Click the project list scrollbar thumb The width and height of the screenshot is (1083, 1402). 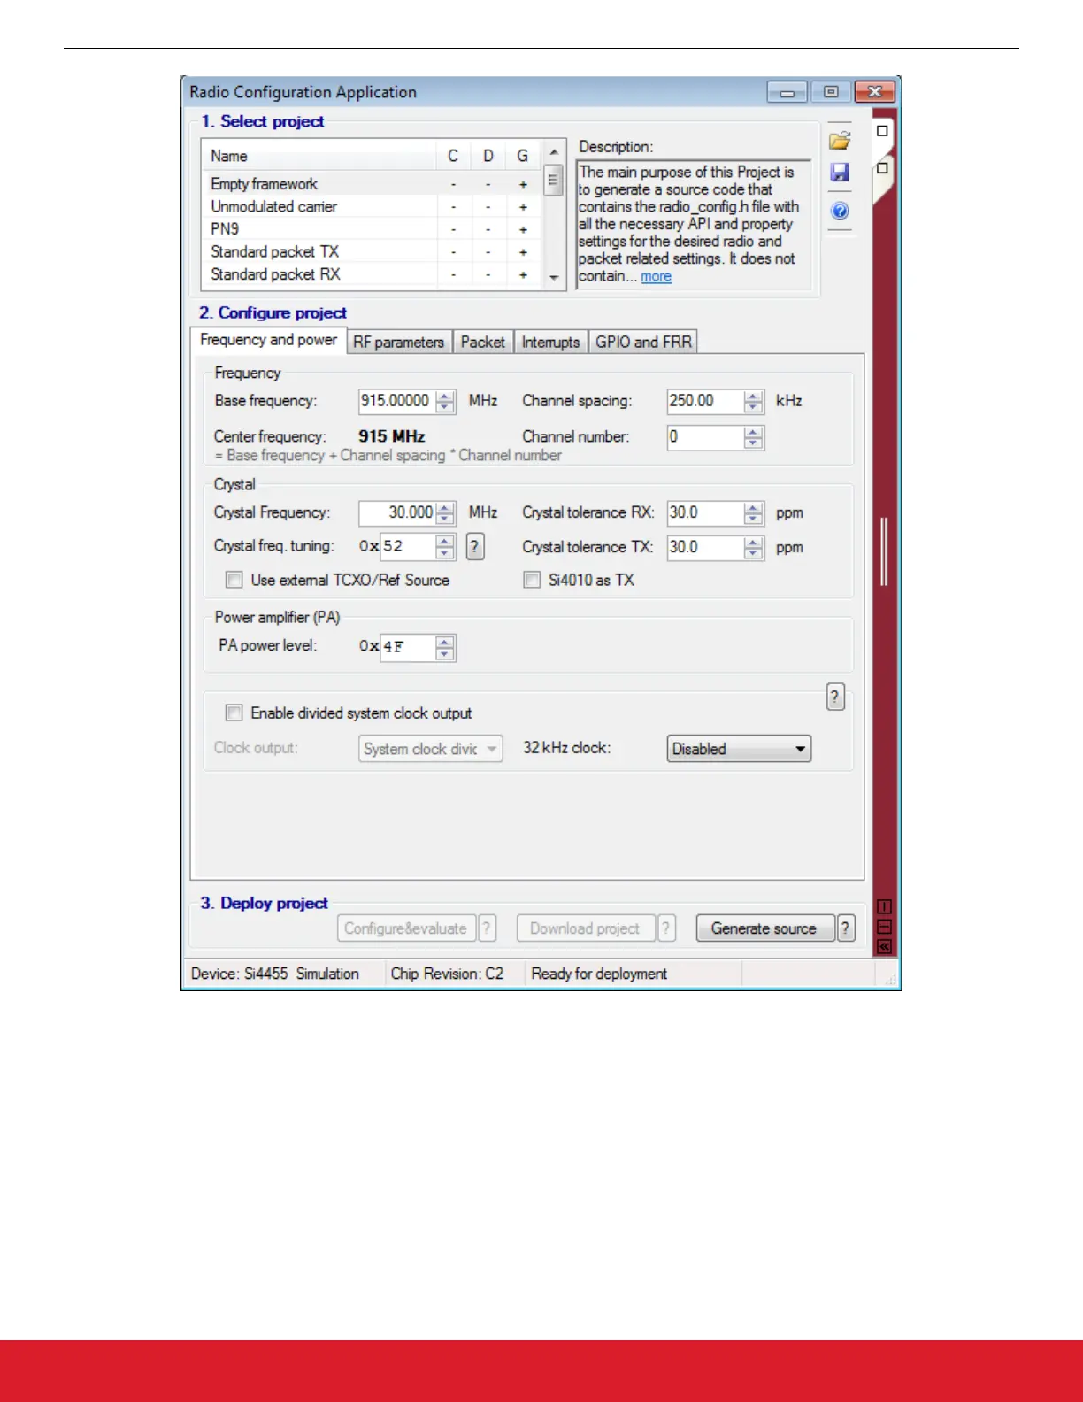[x=554, y=180]
